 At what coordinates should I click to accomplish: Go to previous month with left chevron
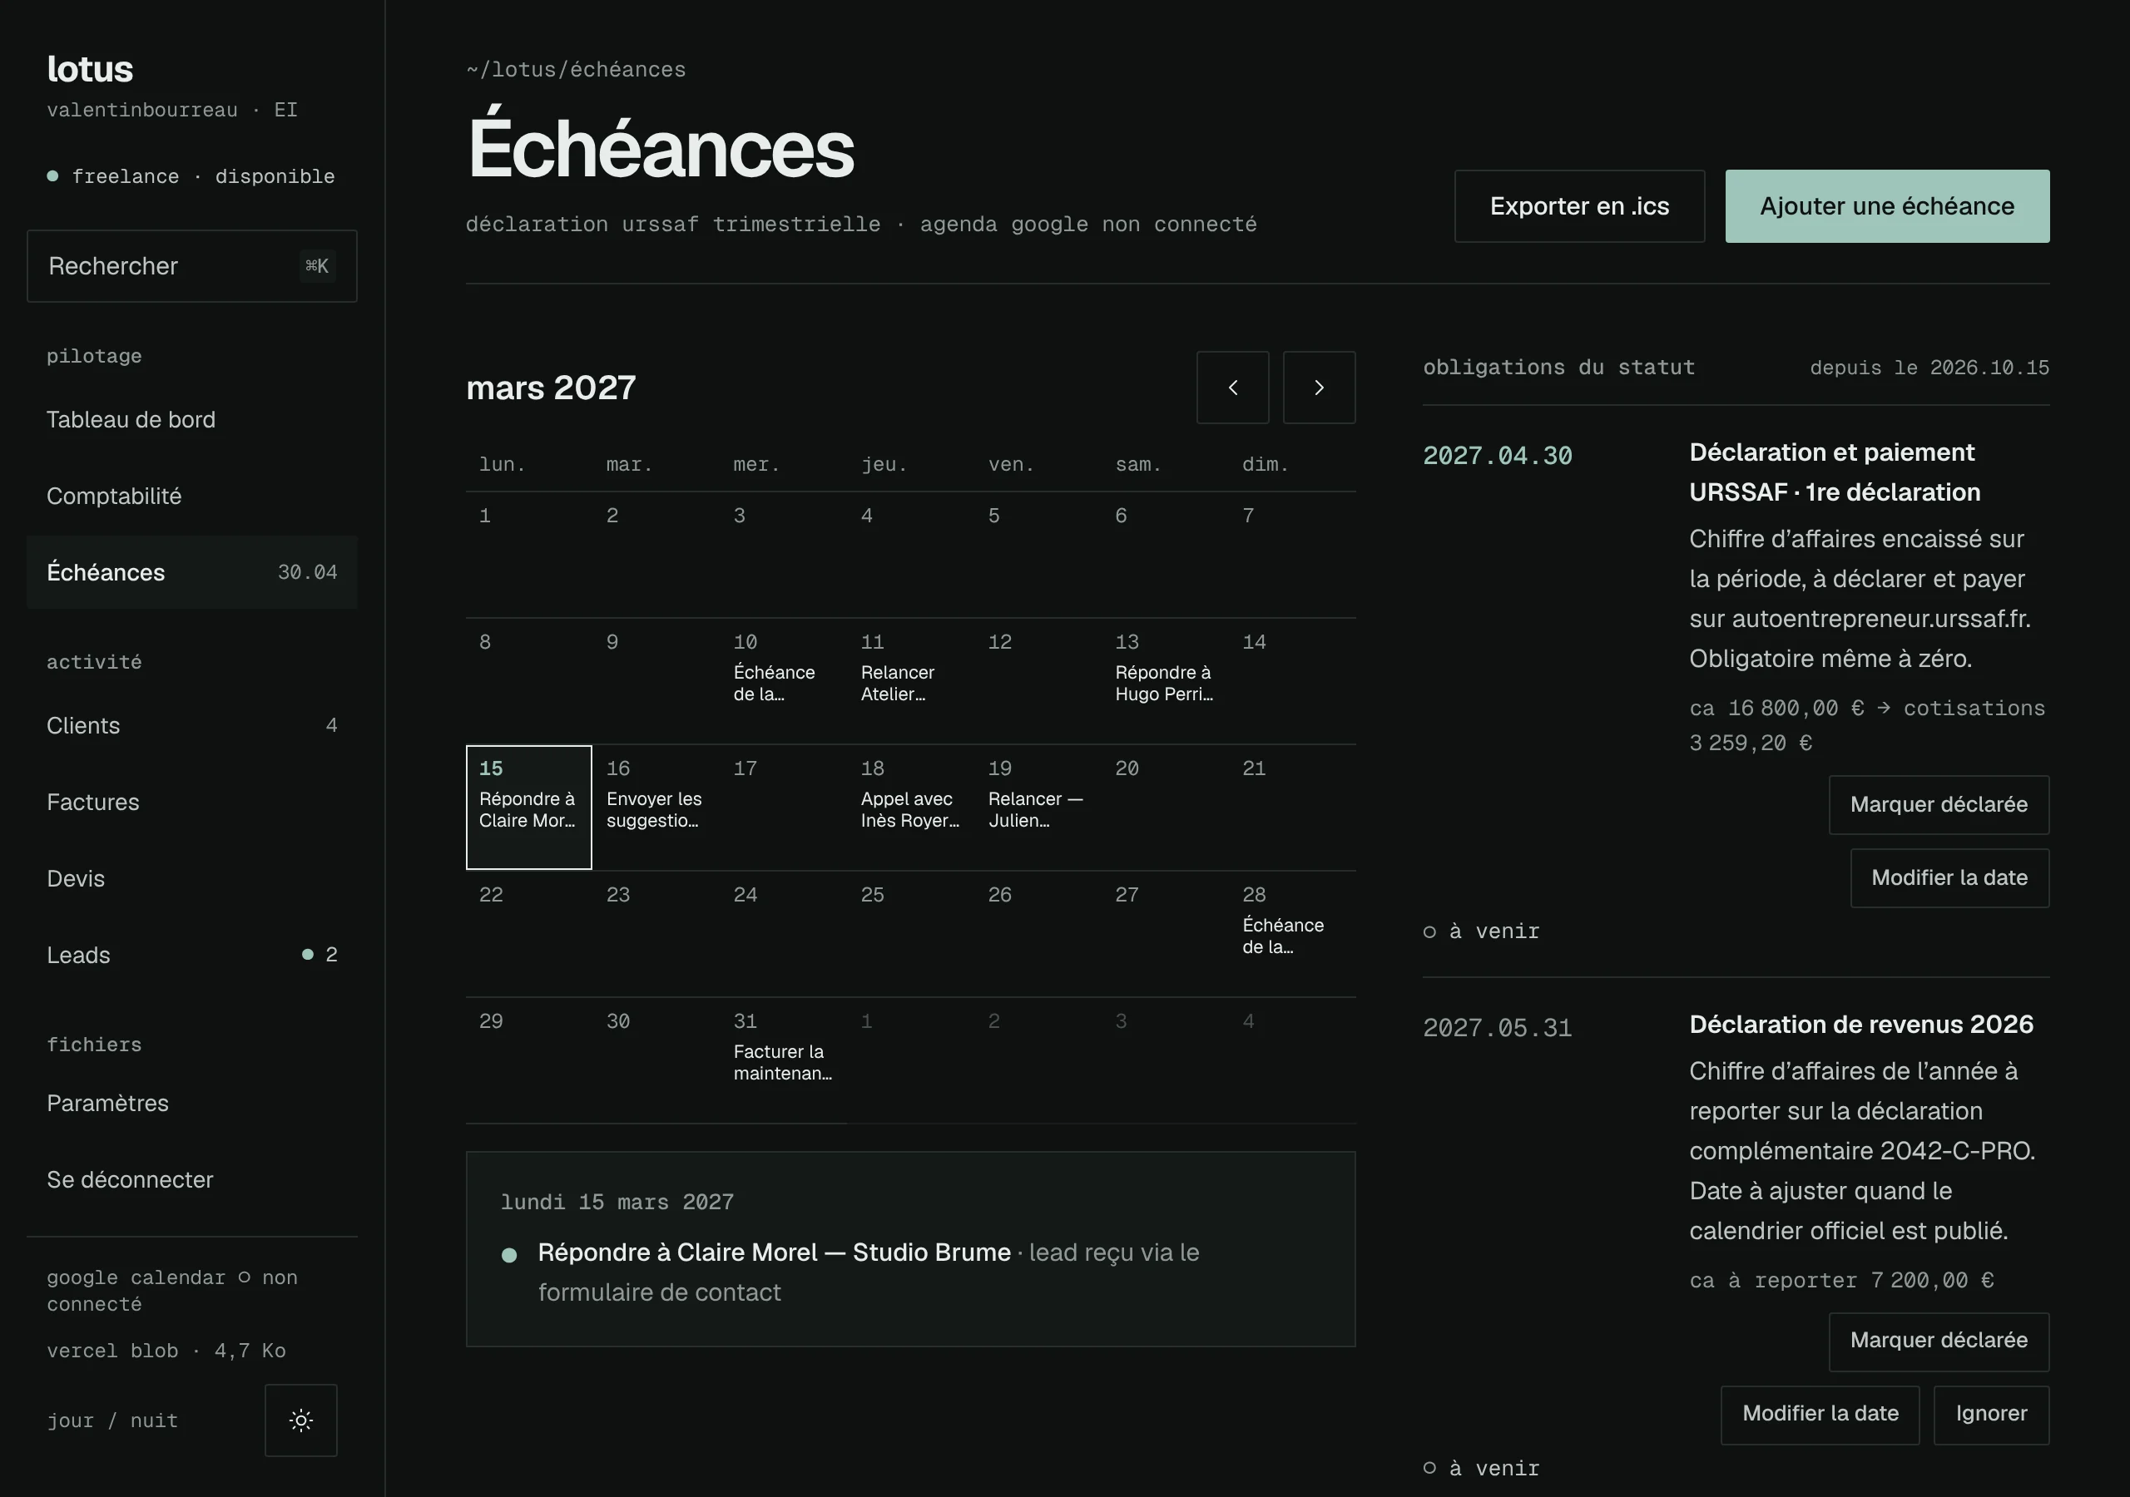(1232, 388)
